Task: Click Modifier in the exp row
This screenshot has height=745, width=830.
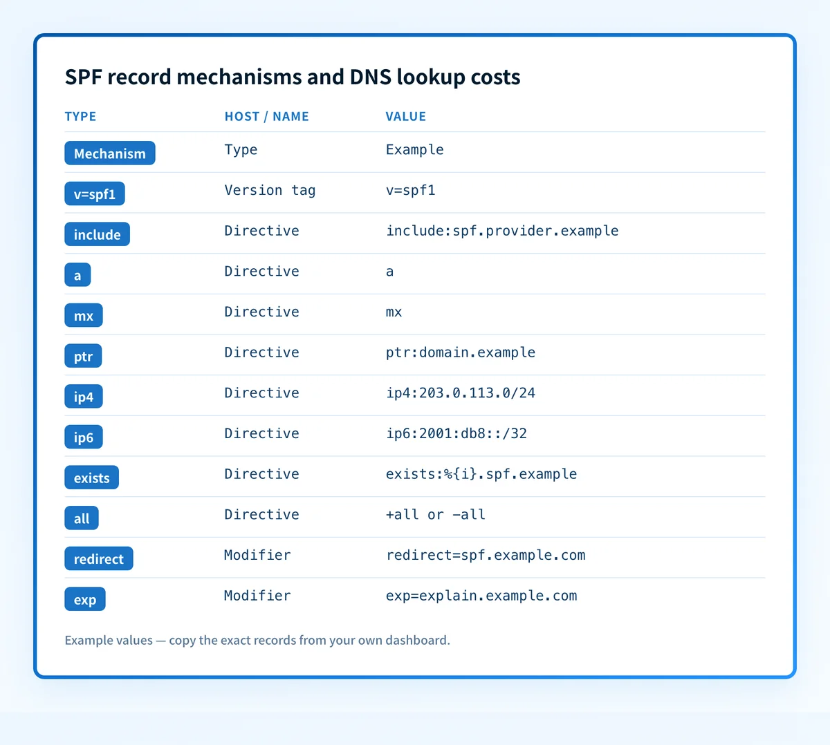Action: 257,596
